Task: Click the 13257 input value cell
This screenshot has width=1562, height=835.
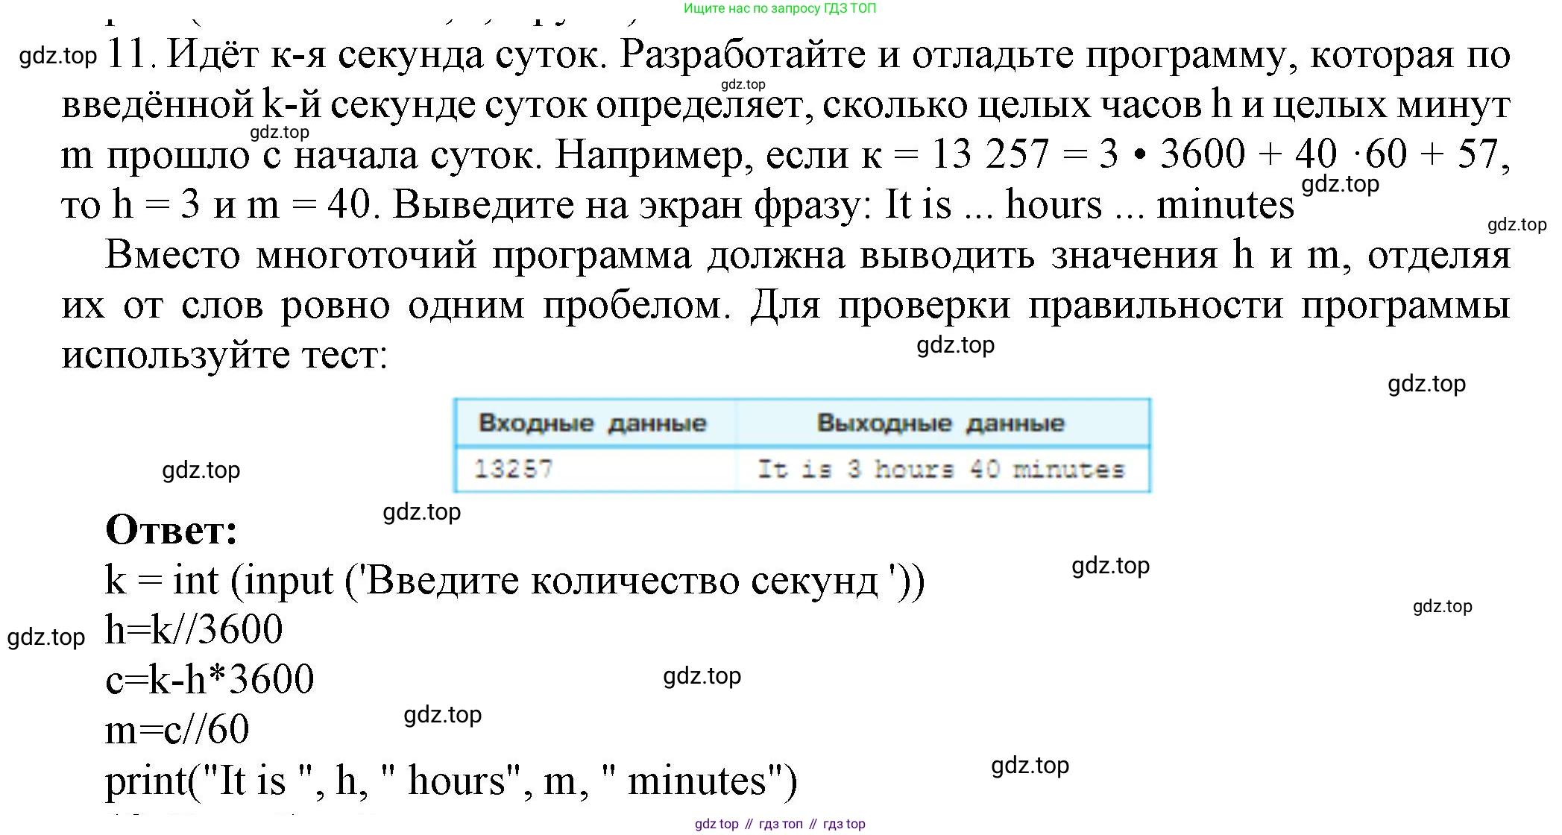Action: pos(594,469)
